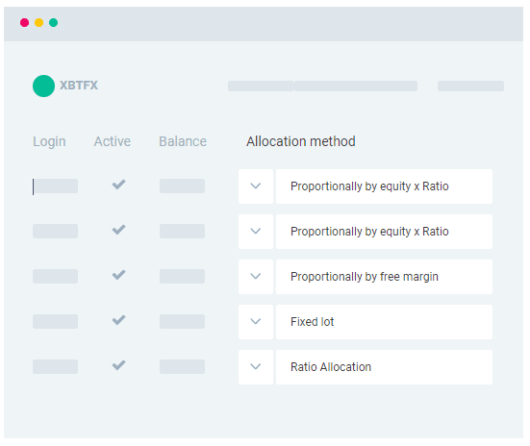
Task: Expand chevron beside first Proportionally by equity
Action: 256,186
